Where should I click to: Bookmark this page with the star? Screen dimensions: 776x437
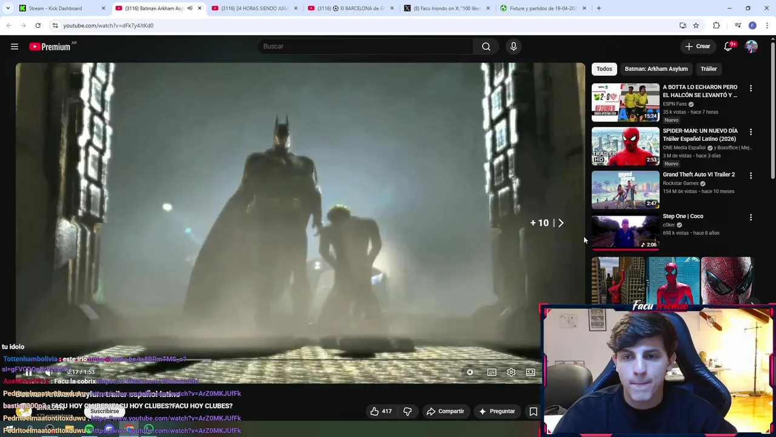point(696,25)
